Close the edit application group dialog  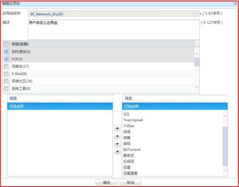235,3
